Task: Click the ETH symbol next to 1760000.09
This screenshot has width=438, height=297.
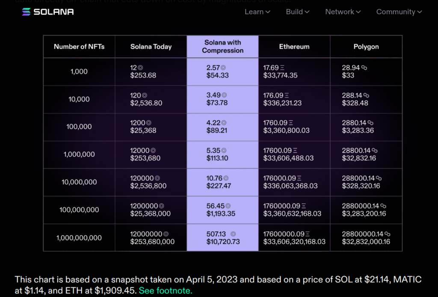Action: (x=304, y=206)
